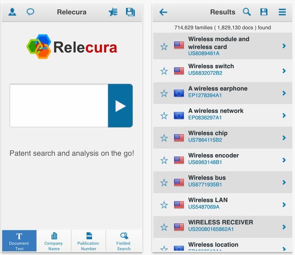Open the starred favorites list icon
Screen dimensions: 295x255
(x=113, y=12)
